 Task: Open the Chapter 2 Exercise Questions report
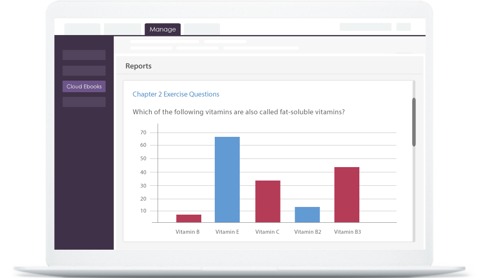pyautogui.click(x=176, y=94)
